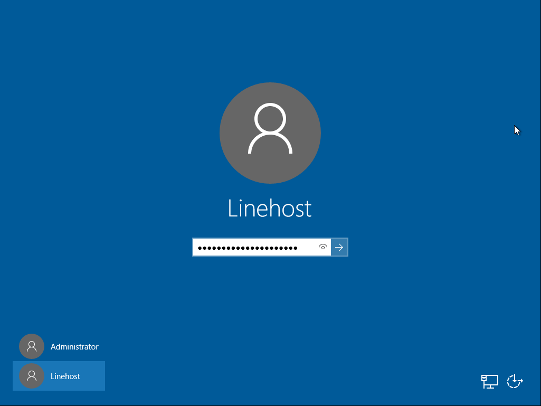The width and height of the screenshot is (541, 406).
Task: Click the person silhouette inside the large avatar
Action: 270,129
